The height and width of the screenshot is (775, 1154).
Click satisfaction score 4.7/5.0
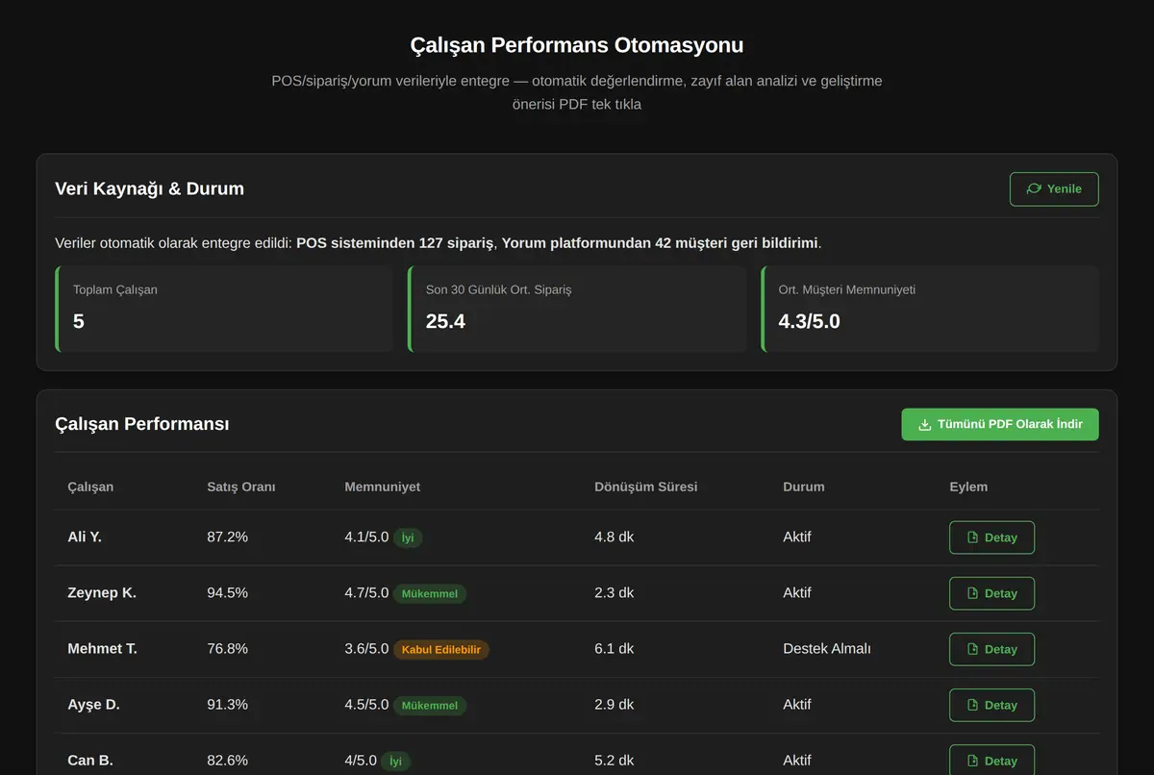[366, 592]
